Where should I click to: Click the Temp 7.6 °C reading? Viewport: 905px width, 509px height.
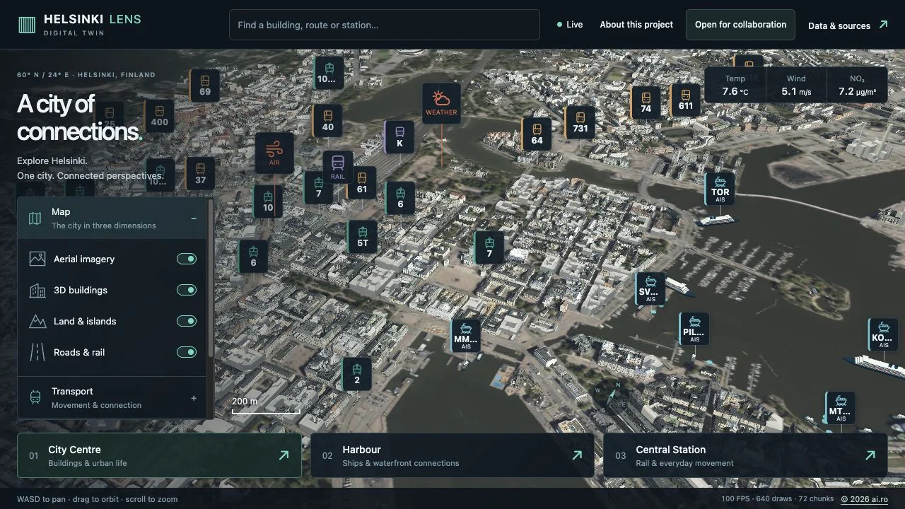735,86
